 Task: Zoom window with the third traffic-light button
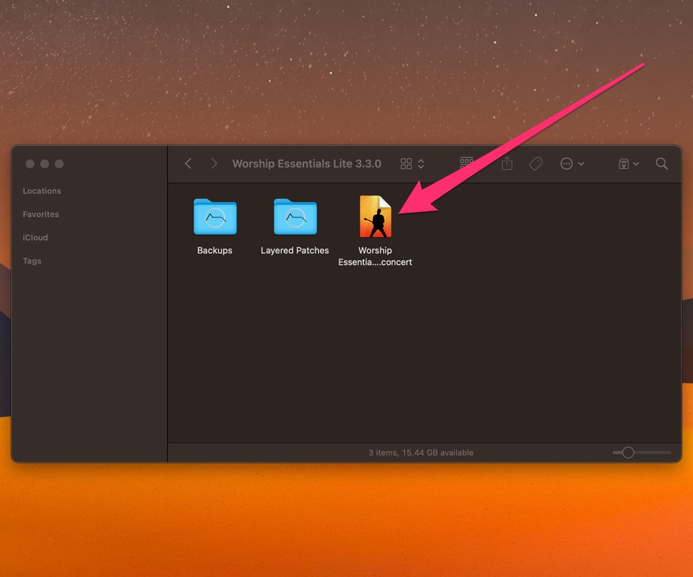click(x=59, y=164)
